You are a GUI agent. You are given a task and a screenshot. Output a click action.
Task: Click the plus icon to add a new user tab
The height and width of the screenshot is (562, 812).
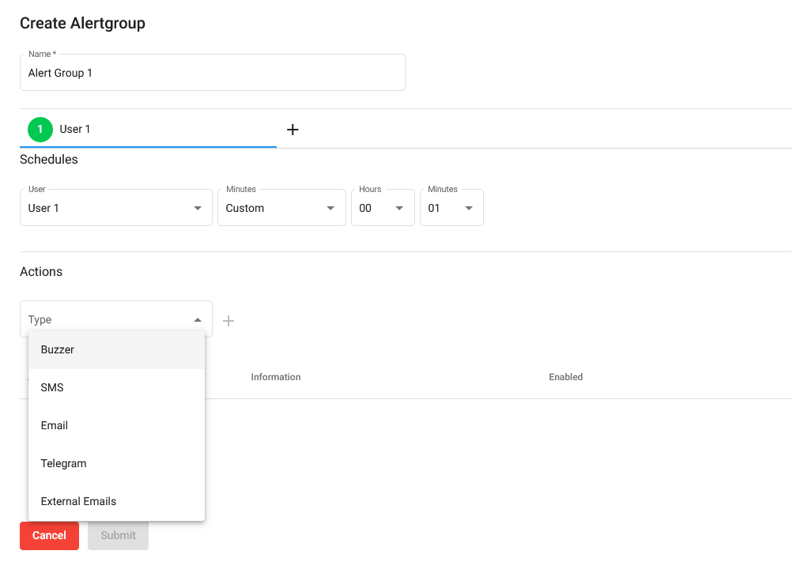click(293, 129)
